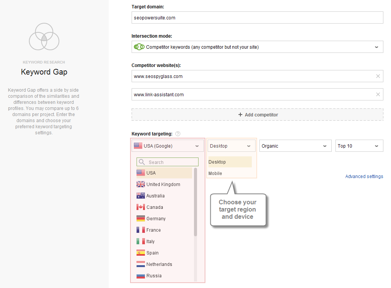The image size is (391, 288).
Task: Choose Desktop in the device list
Action: tap(230, 162)
